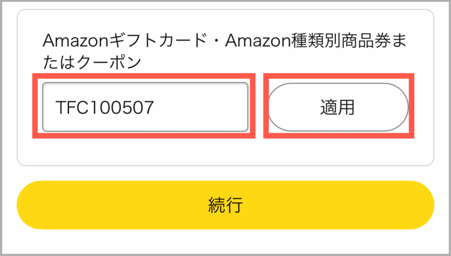Continue to the next step with 続行
This screenshot has width=451, height=256.
pyautogui.click(x=225, y=205)
